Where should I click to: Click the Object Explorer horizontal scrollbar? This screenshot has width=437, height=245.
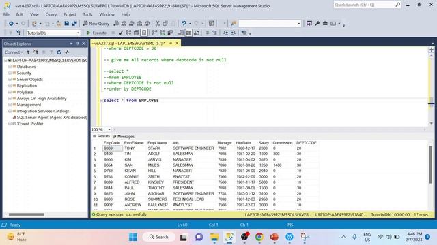coord(26,214)
